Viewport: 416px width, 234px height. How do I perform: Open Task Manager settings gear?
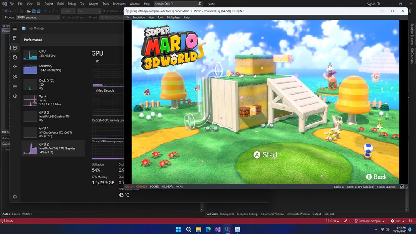click(x=15, y=197)
